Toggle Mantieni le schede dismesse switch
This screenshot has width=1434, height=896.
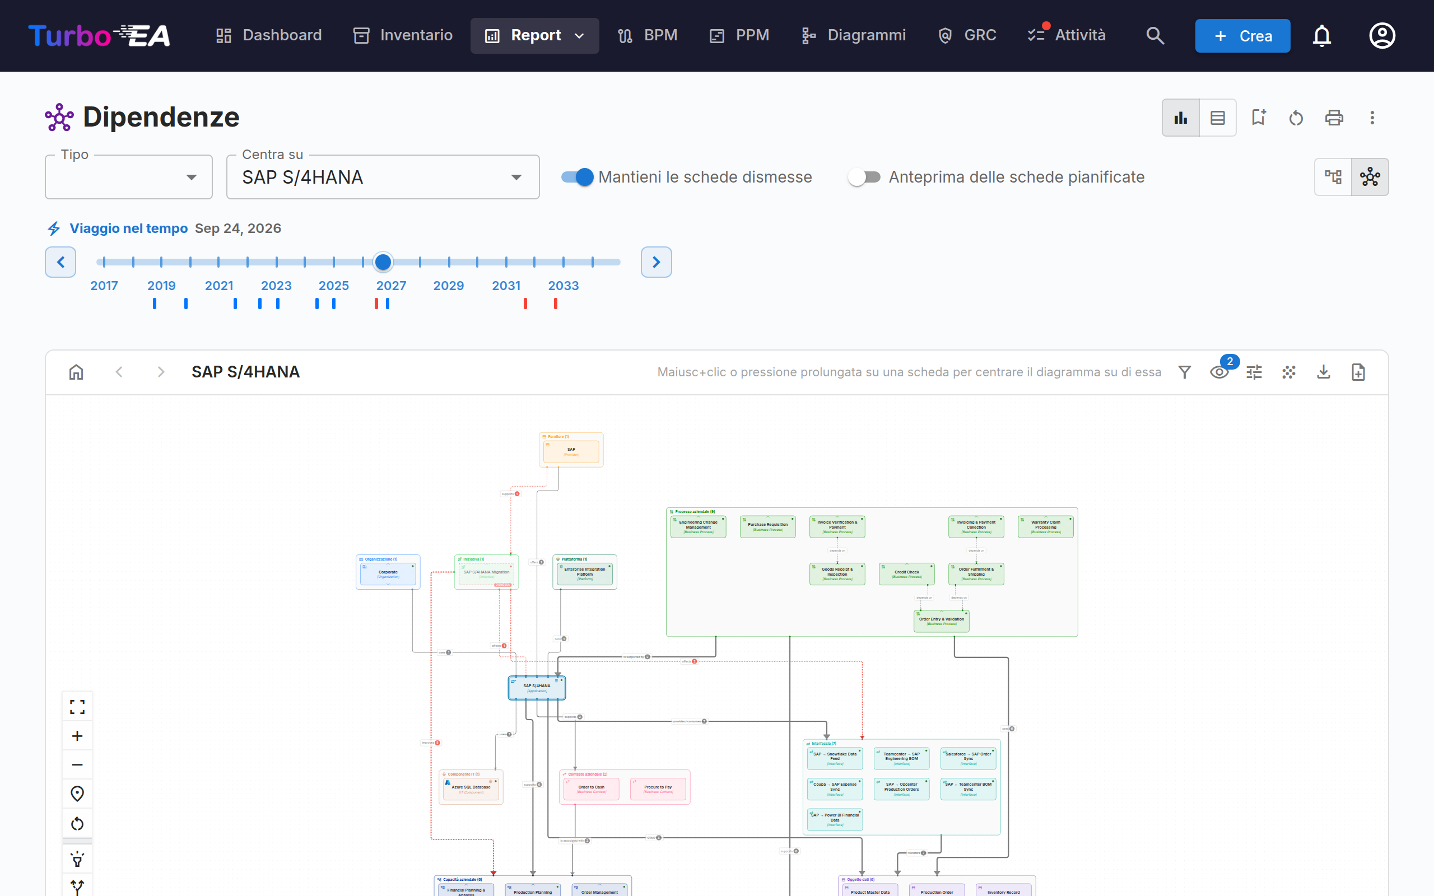577,176
